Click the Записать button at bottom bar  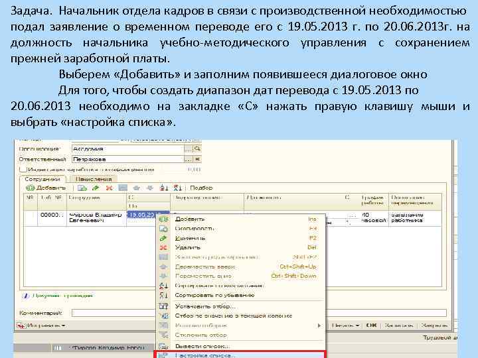coord(399,326)
